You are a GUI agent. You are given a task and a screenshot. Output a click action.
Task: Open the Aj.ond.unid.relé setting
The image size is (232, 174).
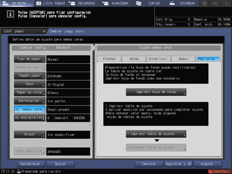coord(30,118)
